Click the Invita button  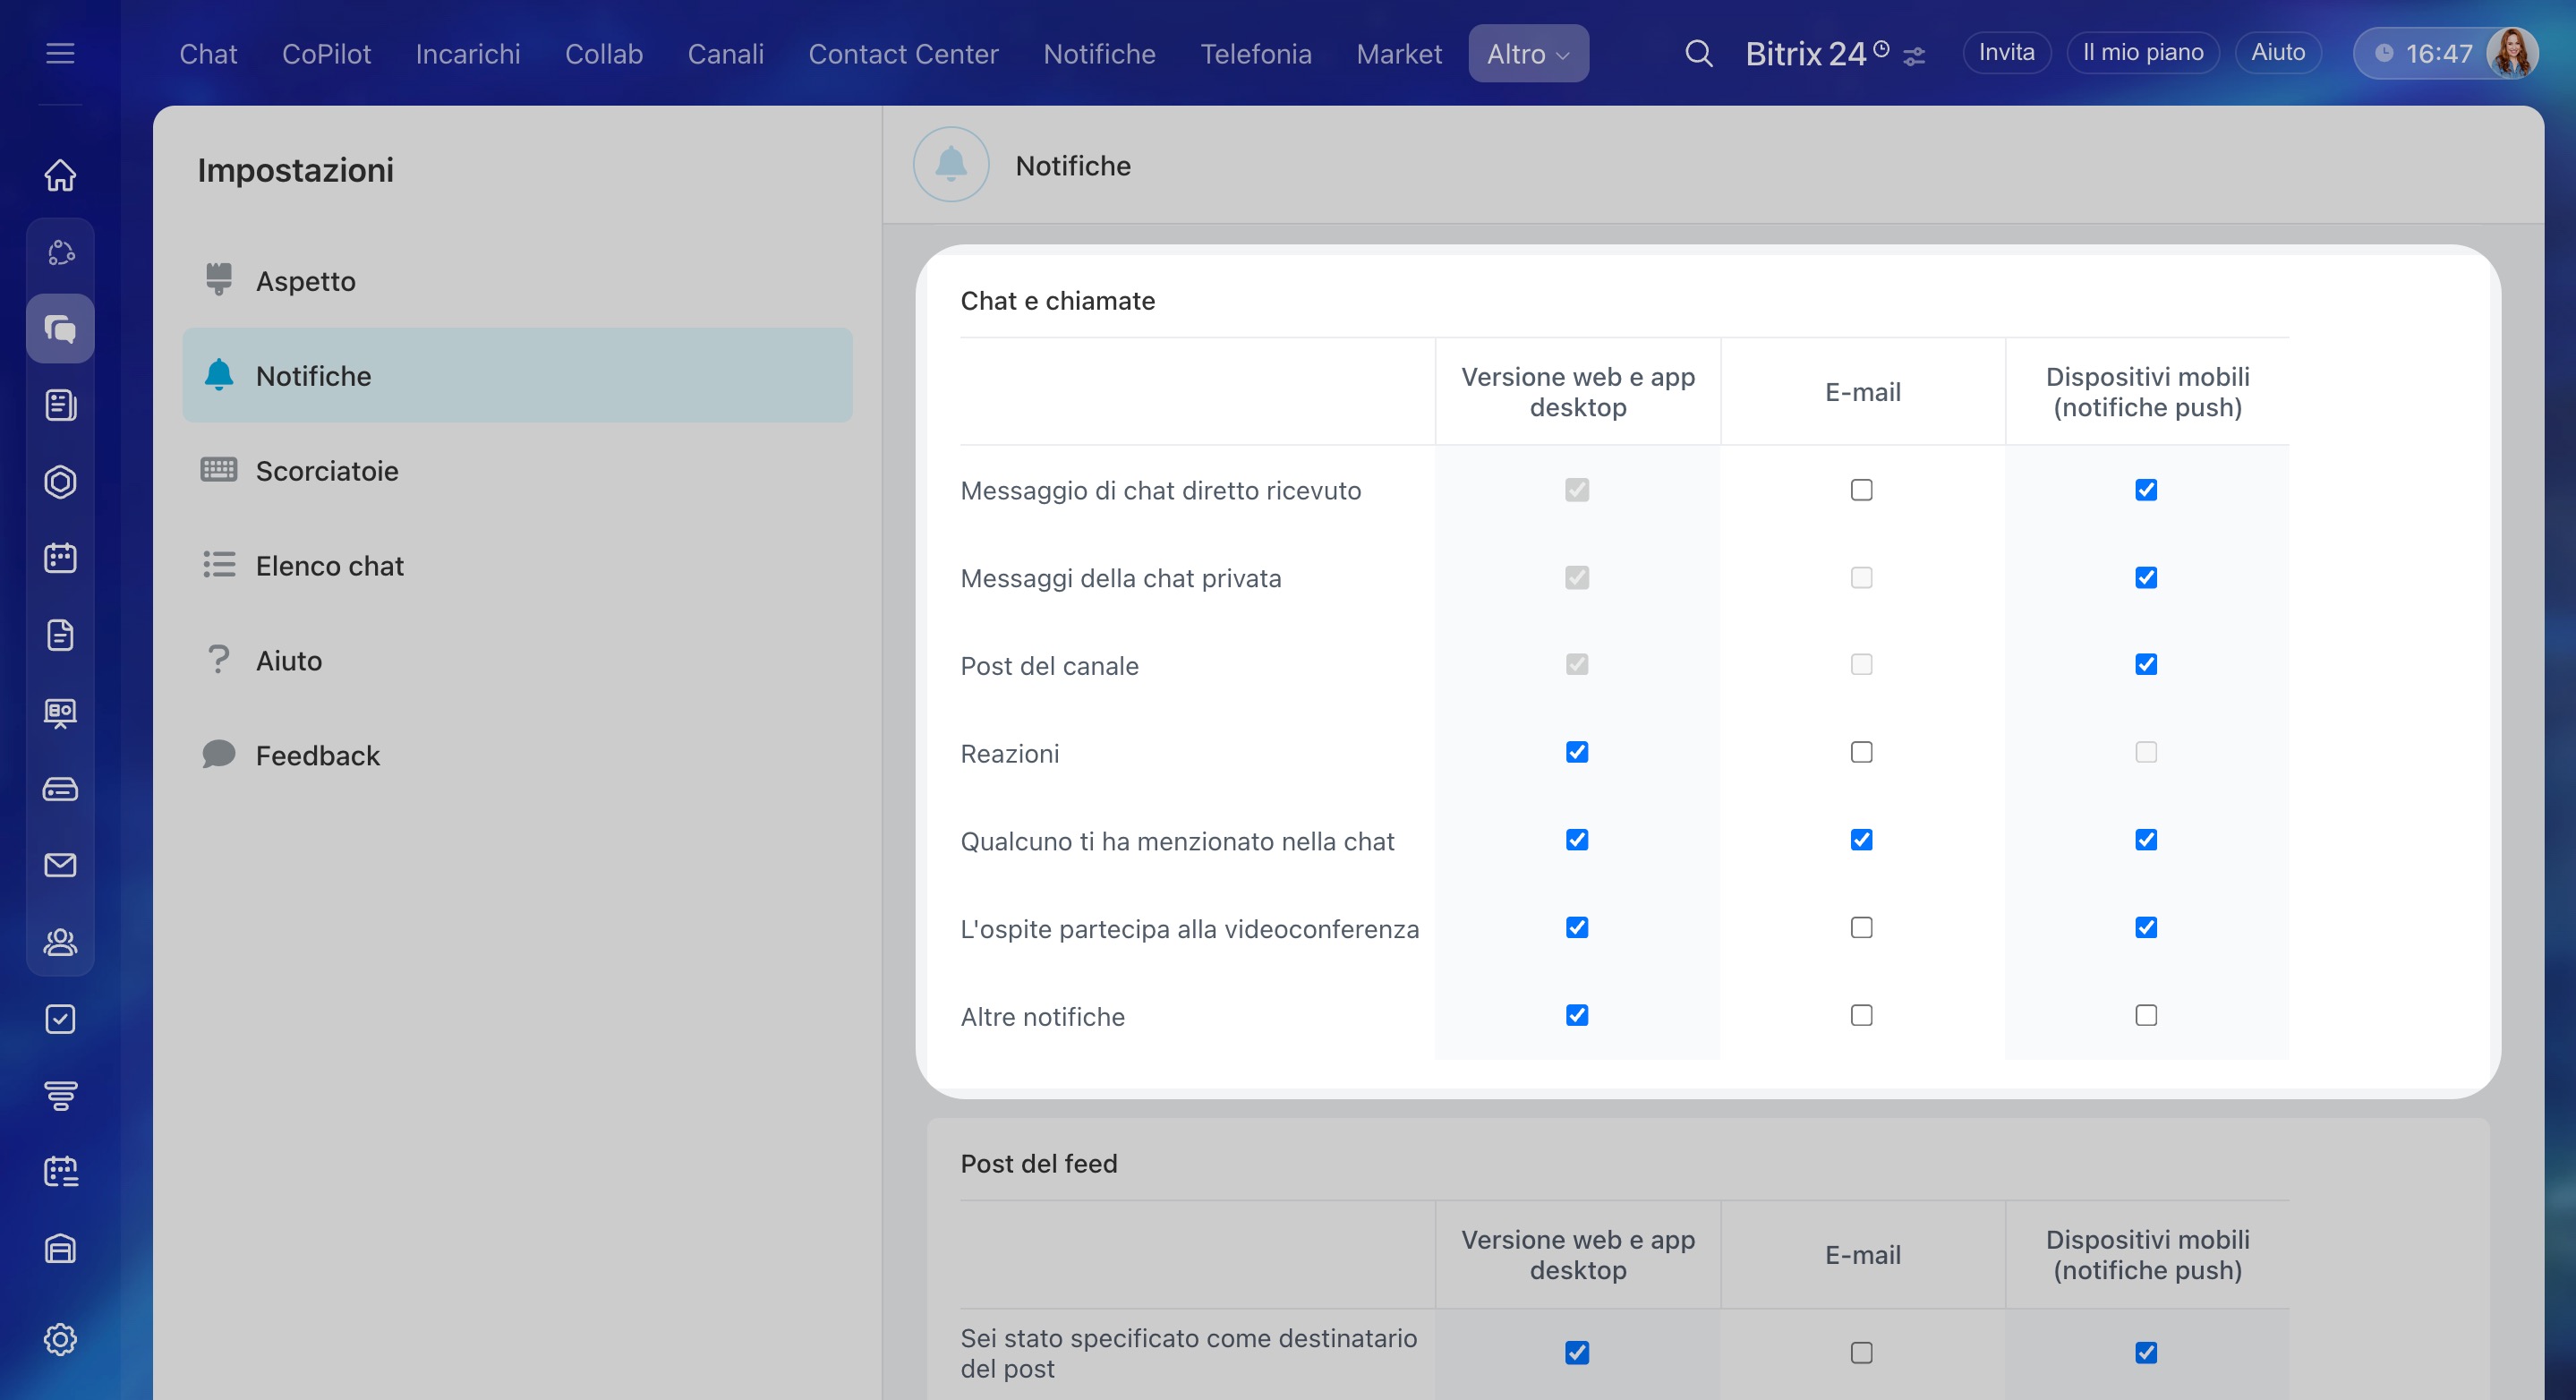tap(2006, 53)
